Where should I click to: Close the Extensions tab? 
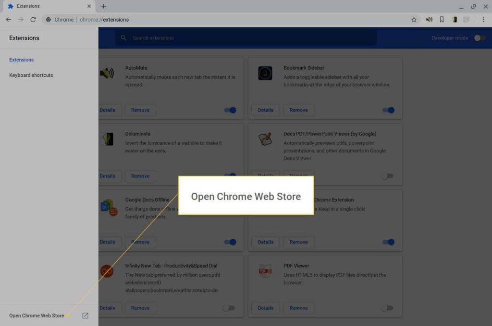click(x=89, y=6)
